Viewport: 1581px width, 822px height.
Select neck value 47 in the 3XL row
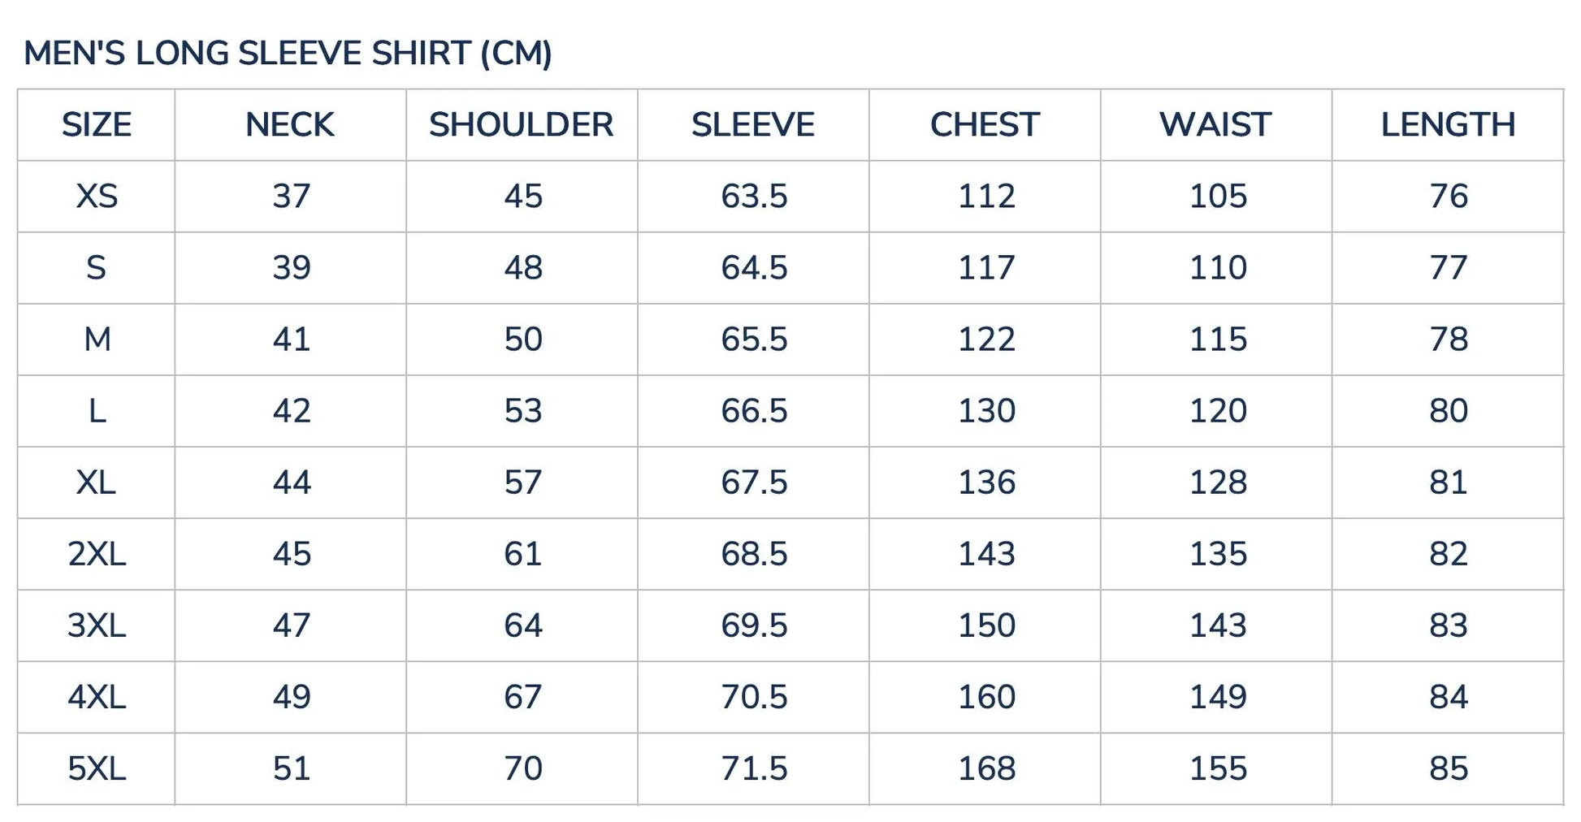pos(291,625)
